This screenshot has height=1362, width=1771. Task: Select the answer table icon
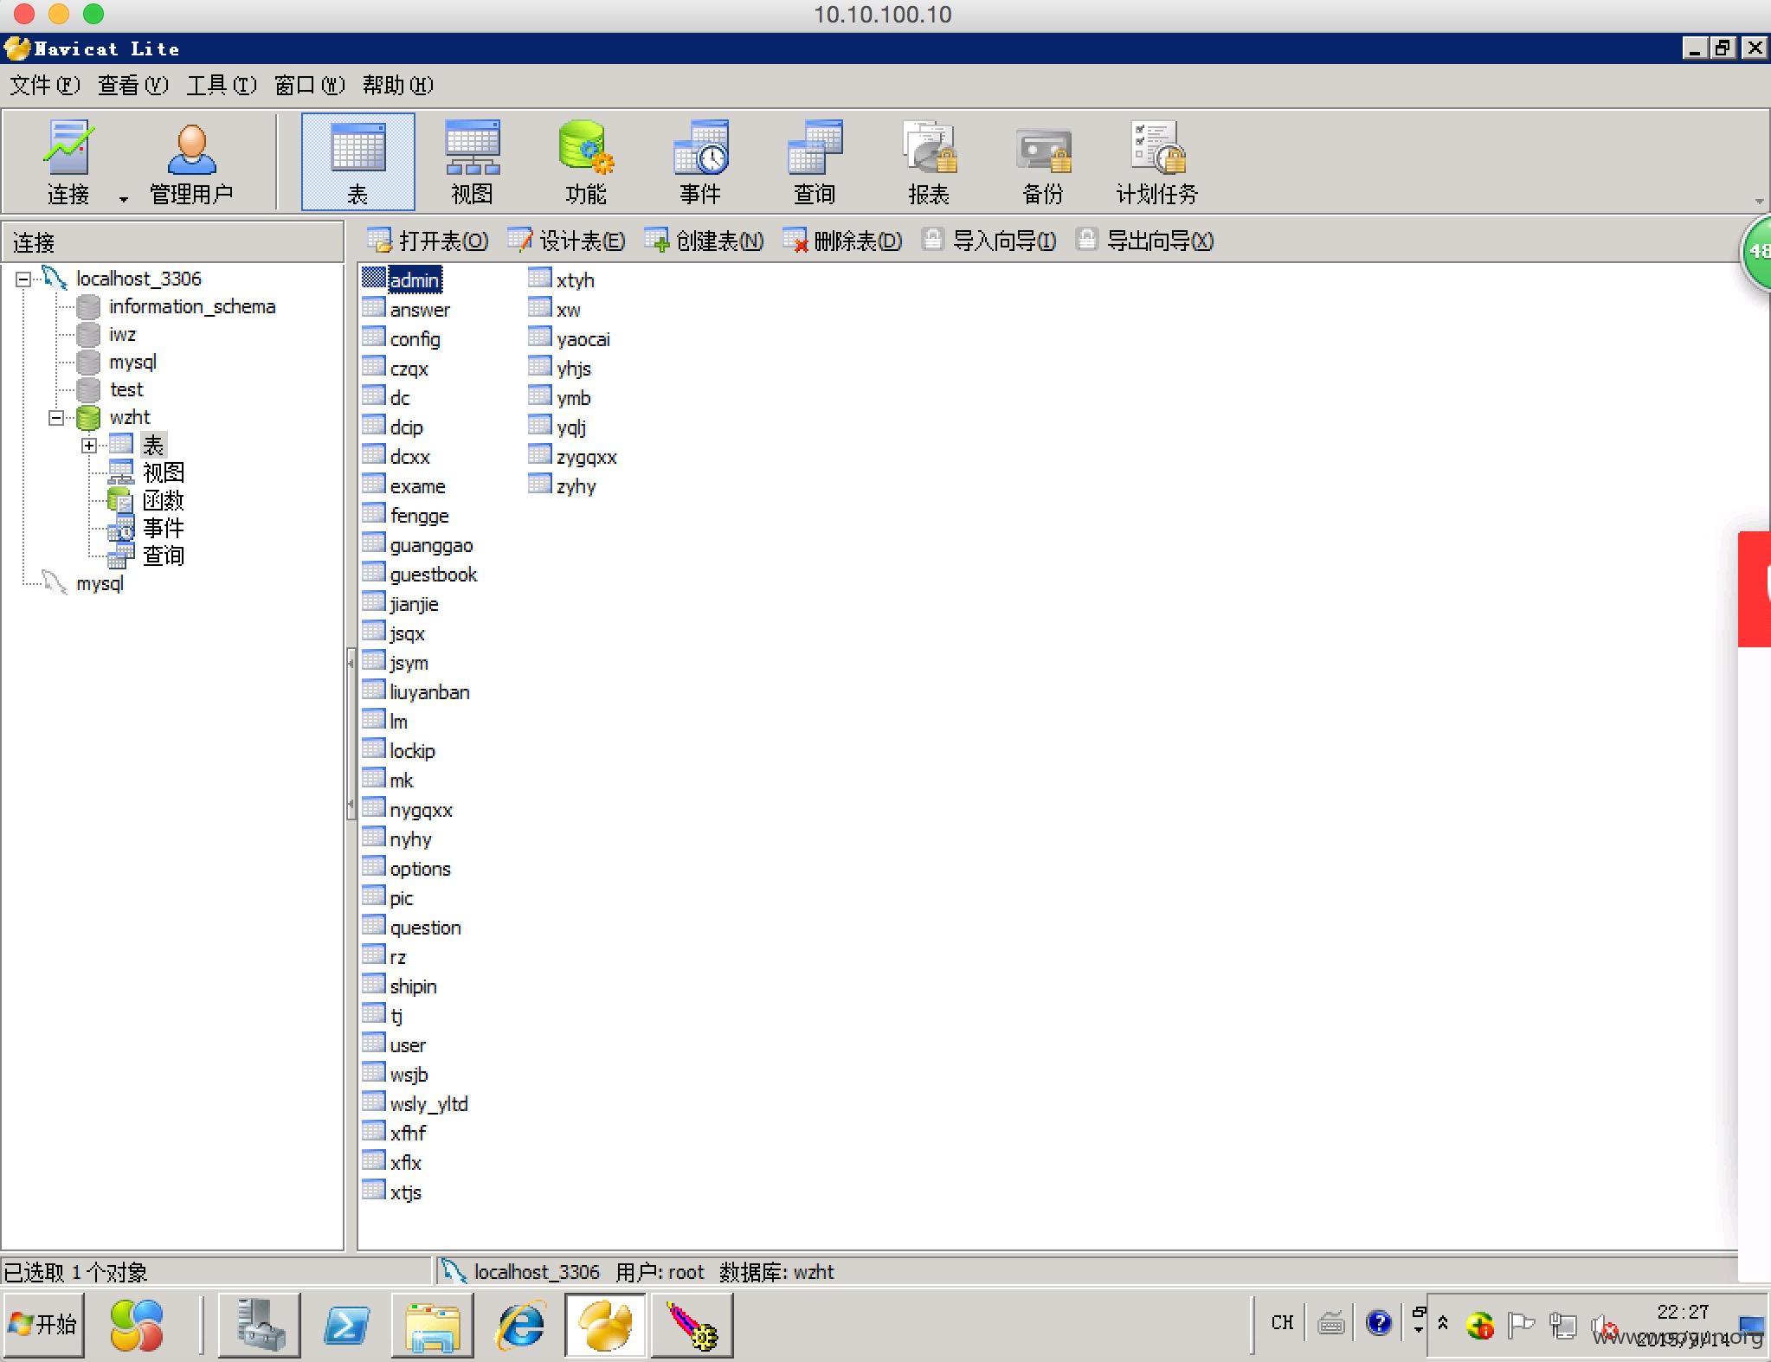[373, 308]
